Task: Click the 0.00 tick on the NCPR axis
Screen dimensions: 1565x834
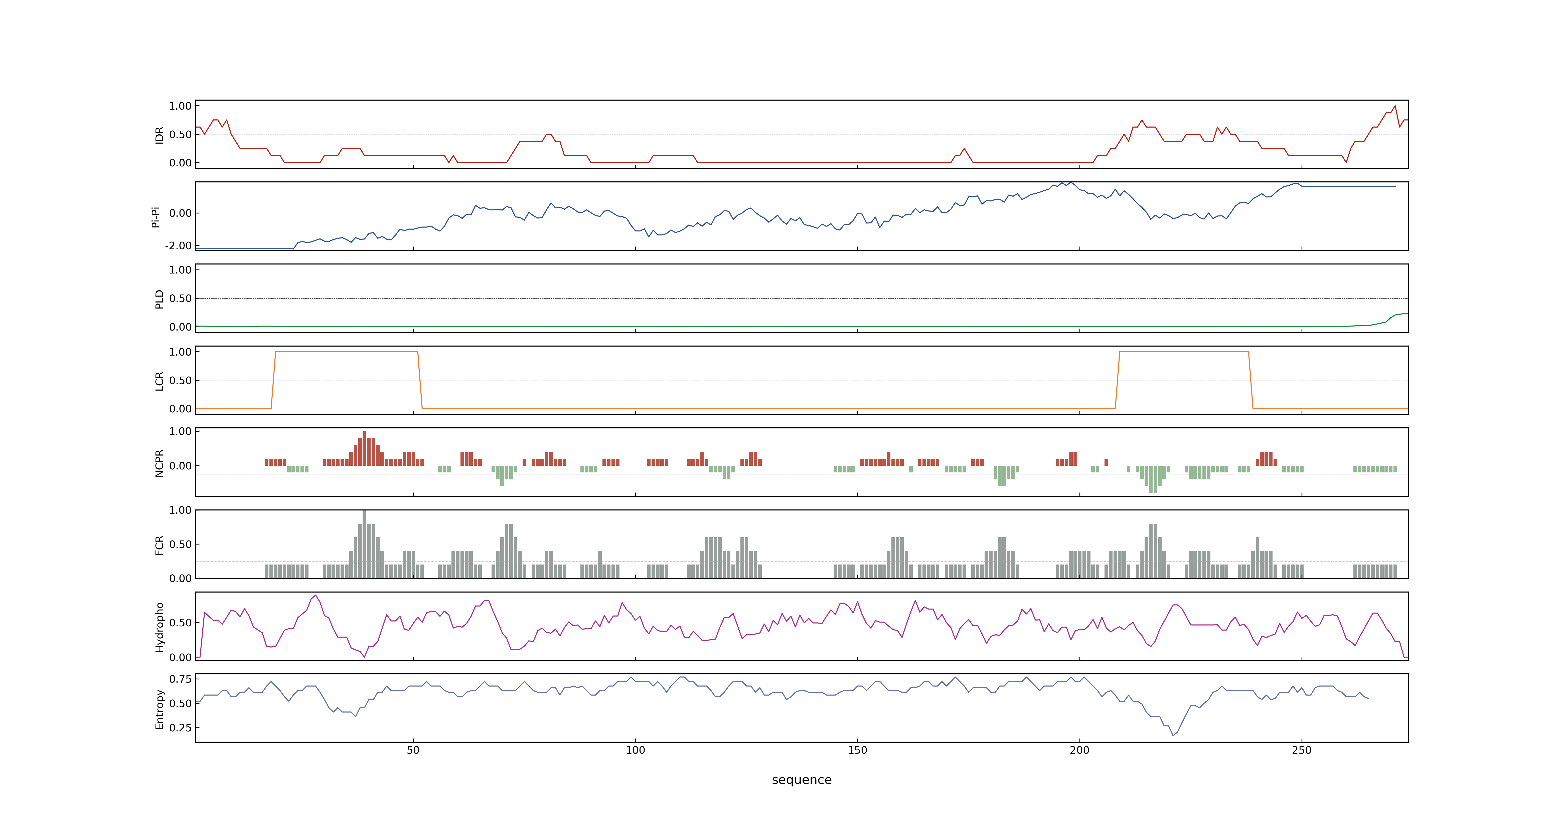Action: 181,466
